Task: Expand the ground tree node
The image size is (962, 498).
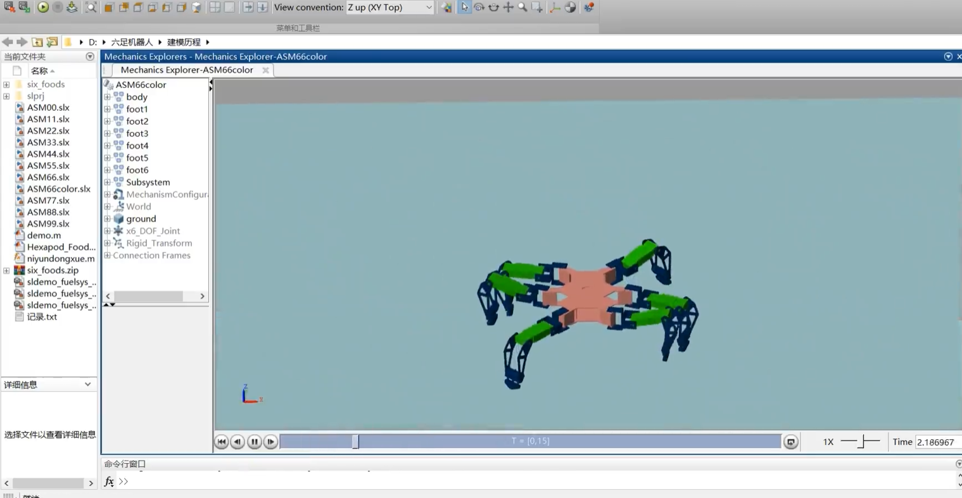Action: pos(107,219)
